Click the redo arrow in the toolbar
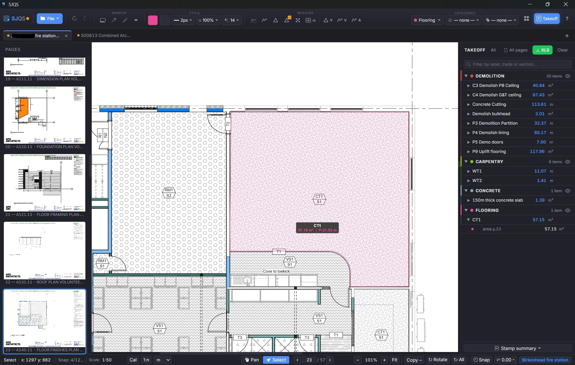575x365 pixels. pyautogui.click(x=85, y=18)
